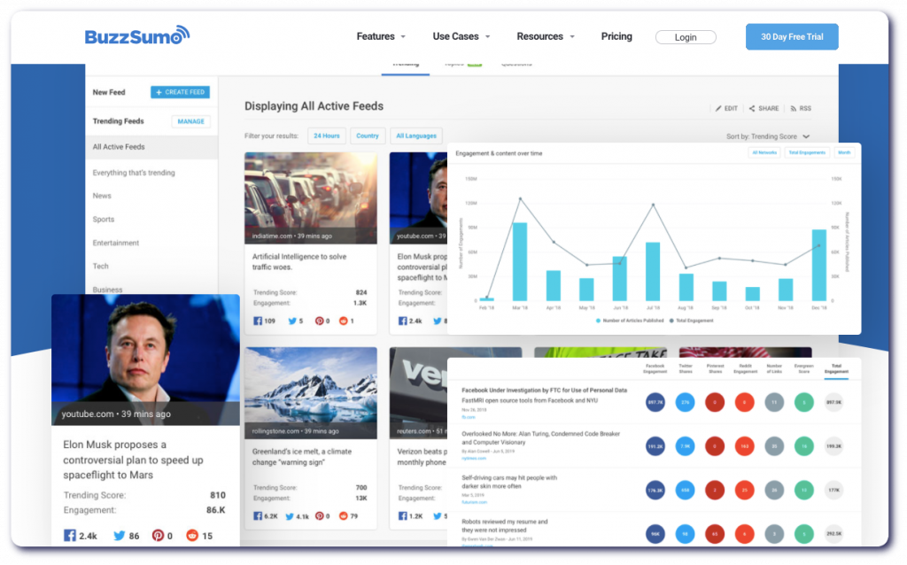
Task: Click Twitter icon on traffic woes card
Action: pos(292,321)
